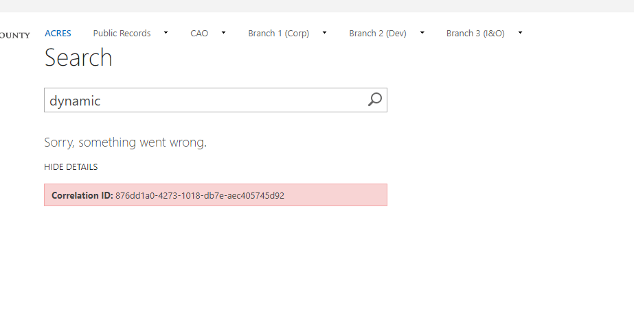634x311 pixels.
Task: Click the 'Sorry, something went wrong.' message
Action: click(125, 142)
